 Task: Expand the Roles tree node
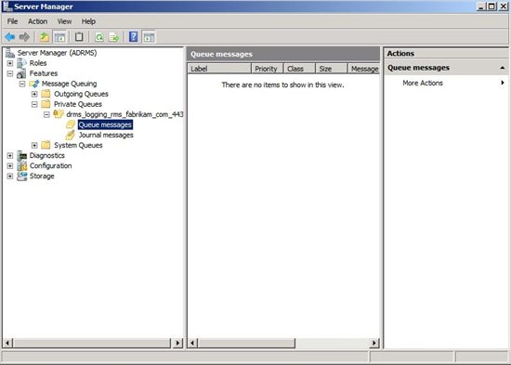click(x=10, y=63)
